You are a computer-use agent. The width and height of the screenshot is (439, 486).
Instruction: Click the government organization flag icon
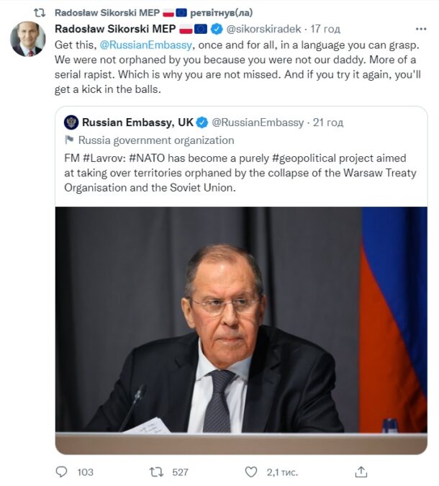70,140
